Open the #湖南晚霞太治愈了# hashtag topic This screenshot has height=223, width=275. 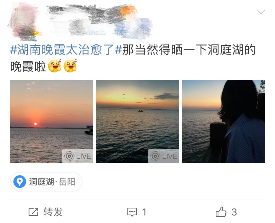(66, 50)
